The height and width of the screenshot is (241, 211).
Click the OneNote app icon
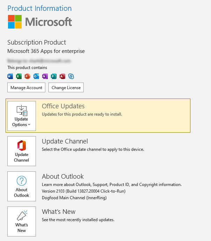click(x=45, y=76)
